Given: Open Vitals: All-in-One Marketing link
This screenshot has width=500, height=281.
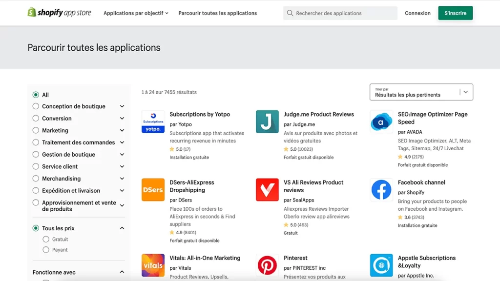Looking at the screenshot, I should coord(205,258).
